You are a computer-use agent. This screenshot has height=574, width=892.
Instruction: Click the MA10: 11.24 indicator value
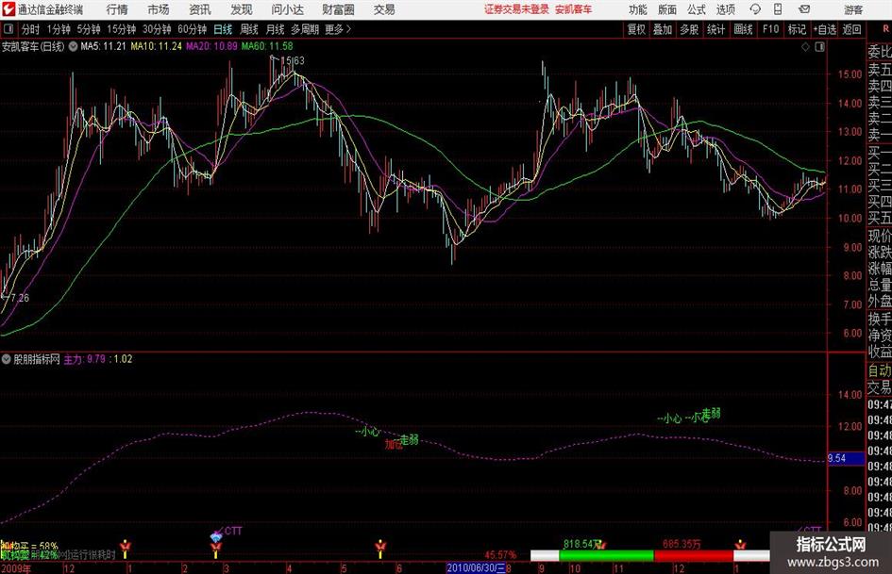pyautogui.click(x=156, y=46)
